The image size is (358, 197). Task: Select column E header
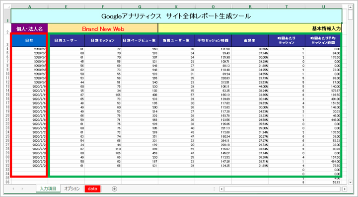click(66, 7)
